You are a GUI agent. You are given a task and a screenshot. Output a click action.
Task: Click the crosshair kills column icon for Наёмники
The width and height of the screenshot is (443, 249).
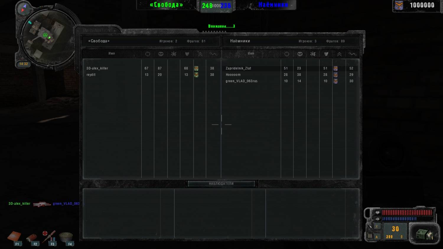[x=286, y=54]
